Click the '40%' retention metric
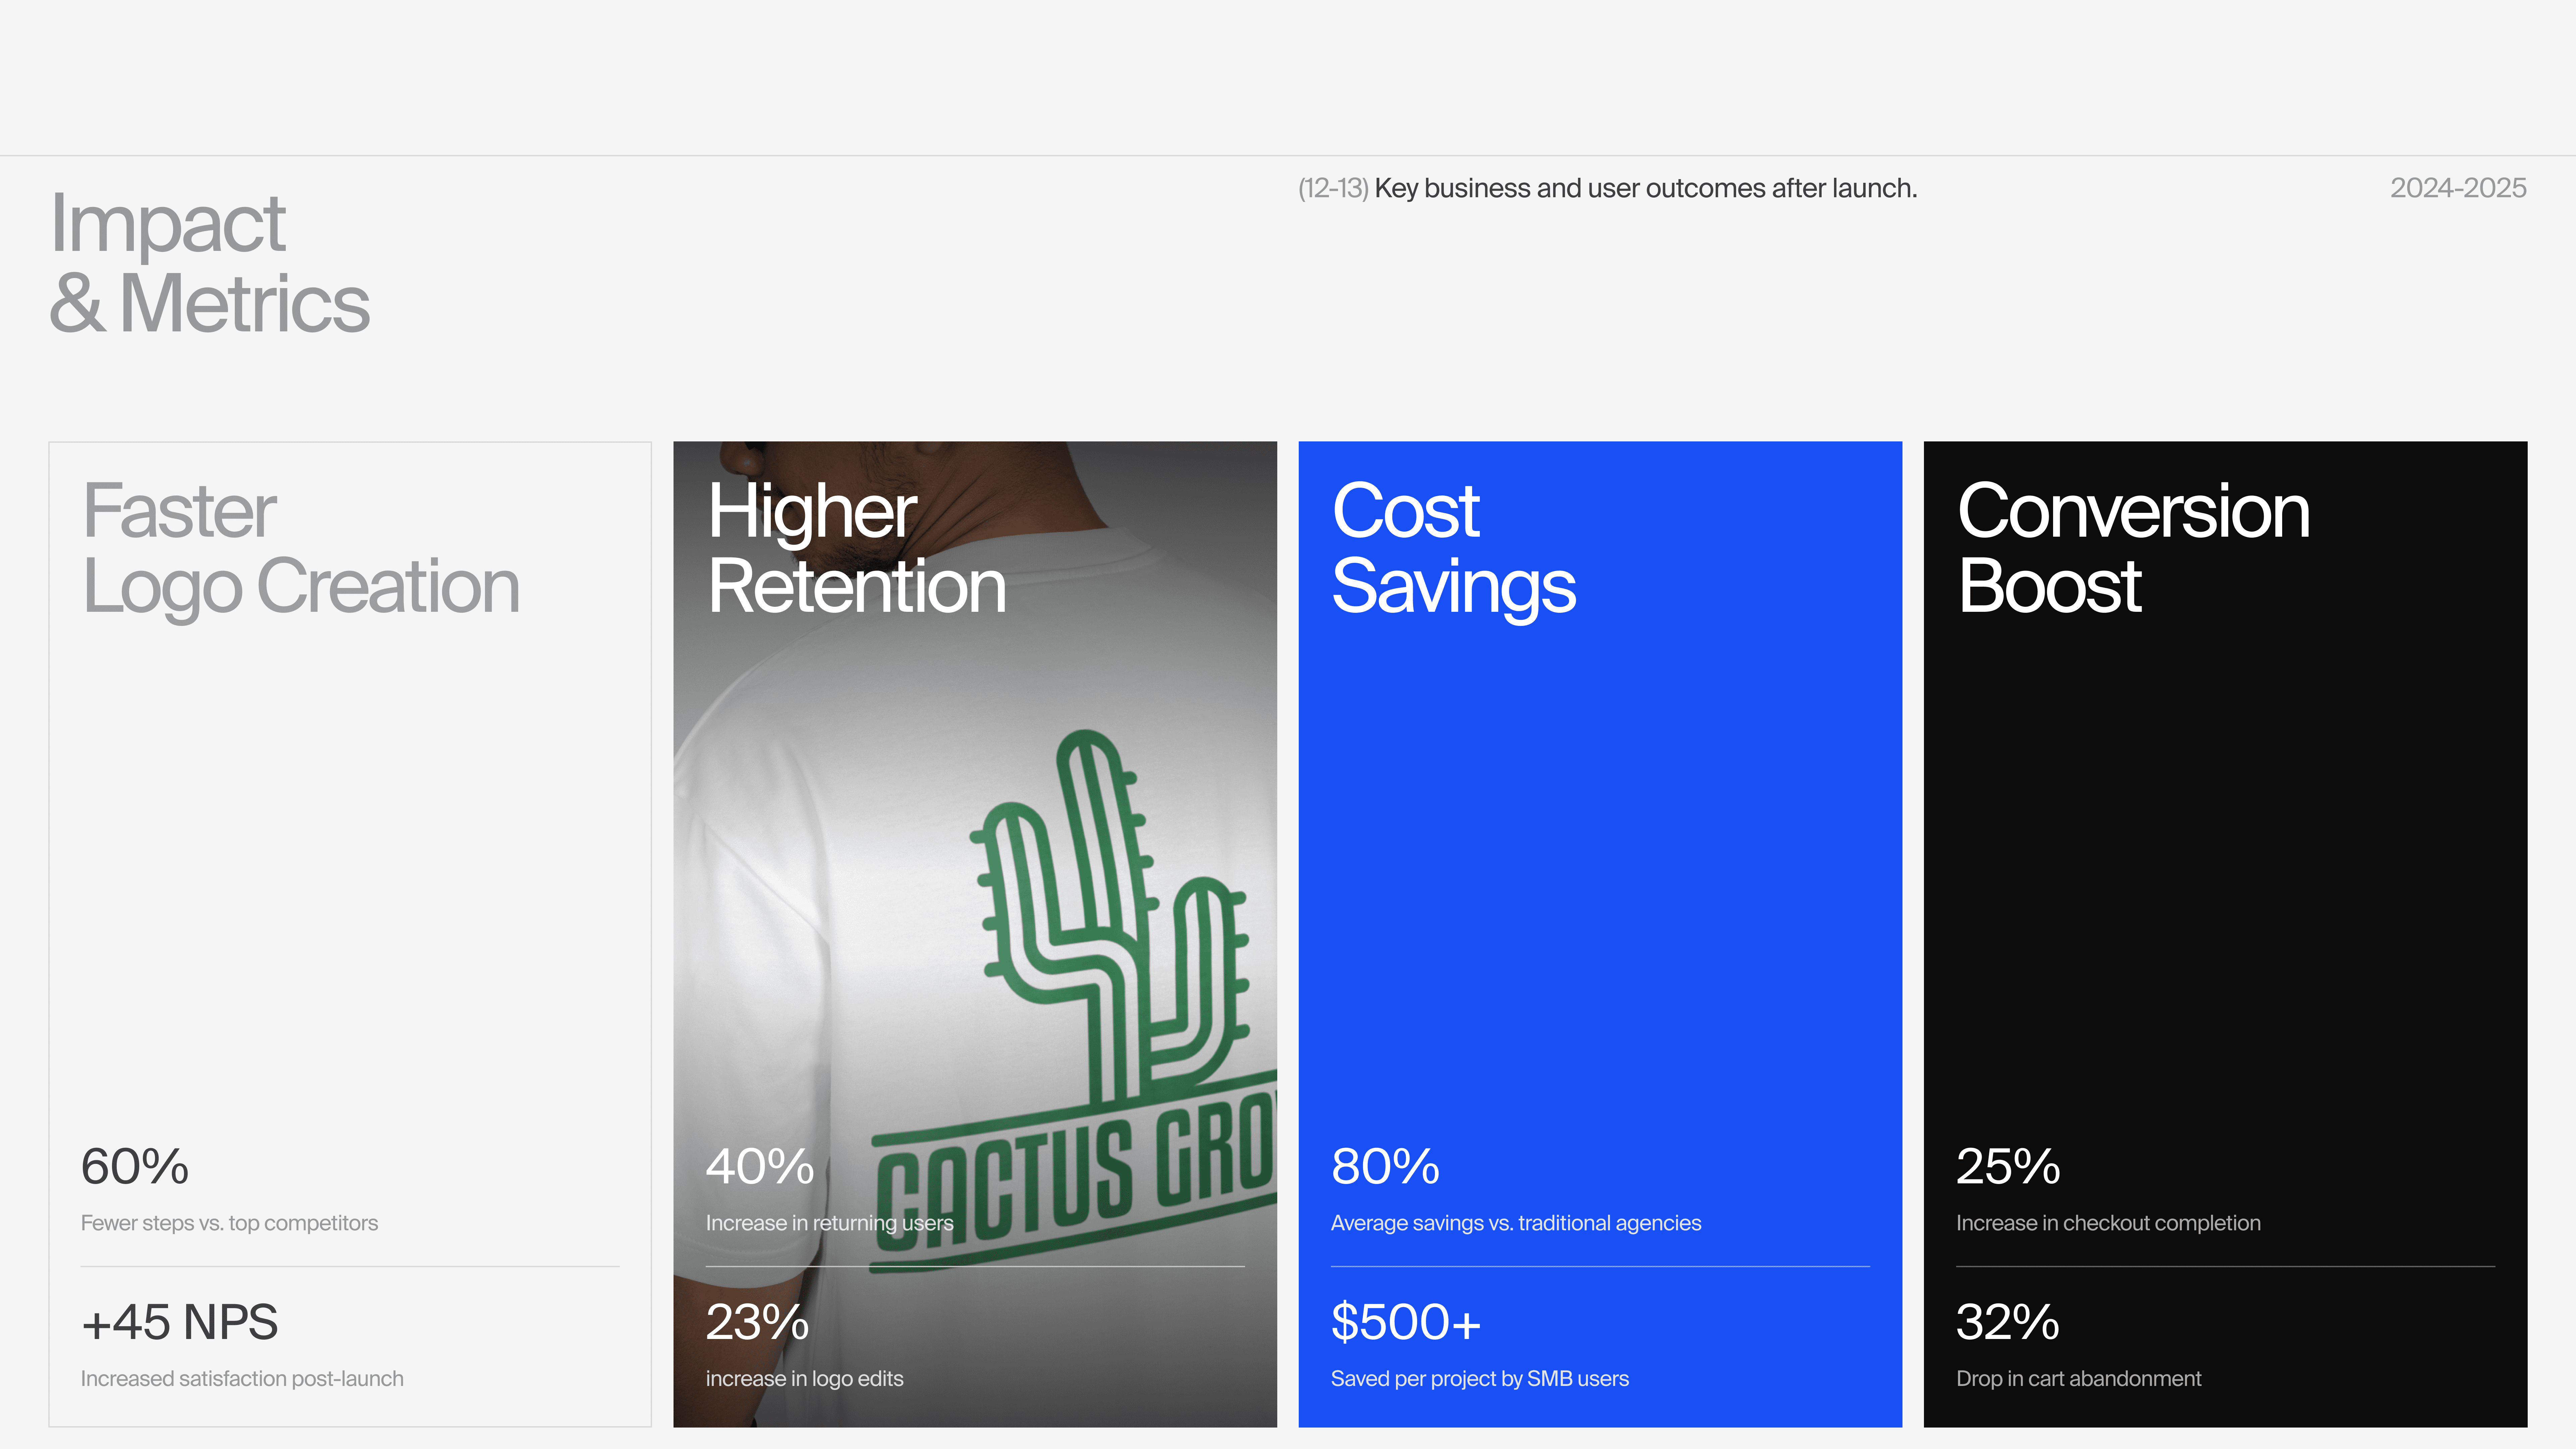The width and height of the screenshot is (2576, 1449). pyautogui.click(x=760, y=1167)
